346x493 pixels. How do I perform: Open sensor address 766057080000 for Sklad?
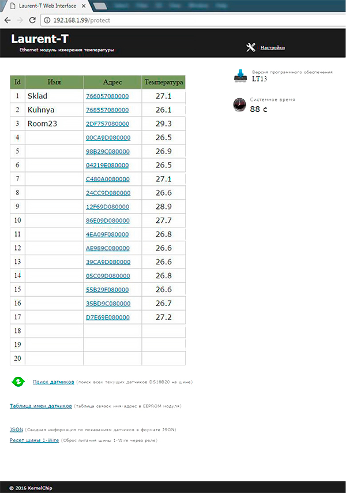click(x=107, y=96)
